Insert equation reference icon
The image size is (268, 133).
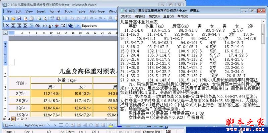(51, 26)
